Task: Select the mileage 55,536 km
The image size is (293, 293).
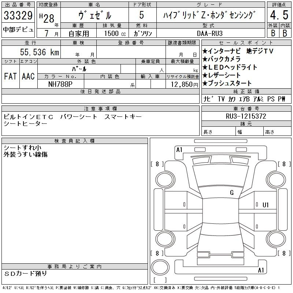Action: [40, 52]
